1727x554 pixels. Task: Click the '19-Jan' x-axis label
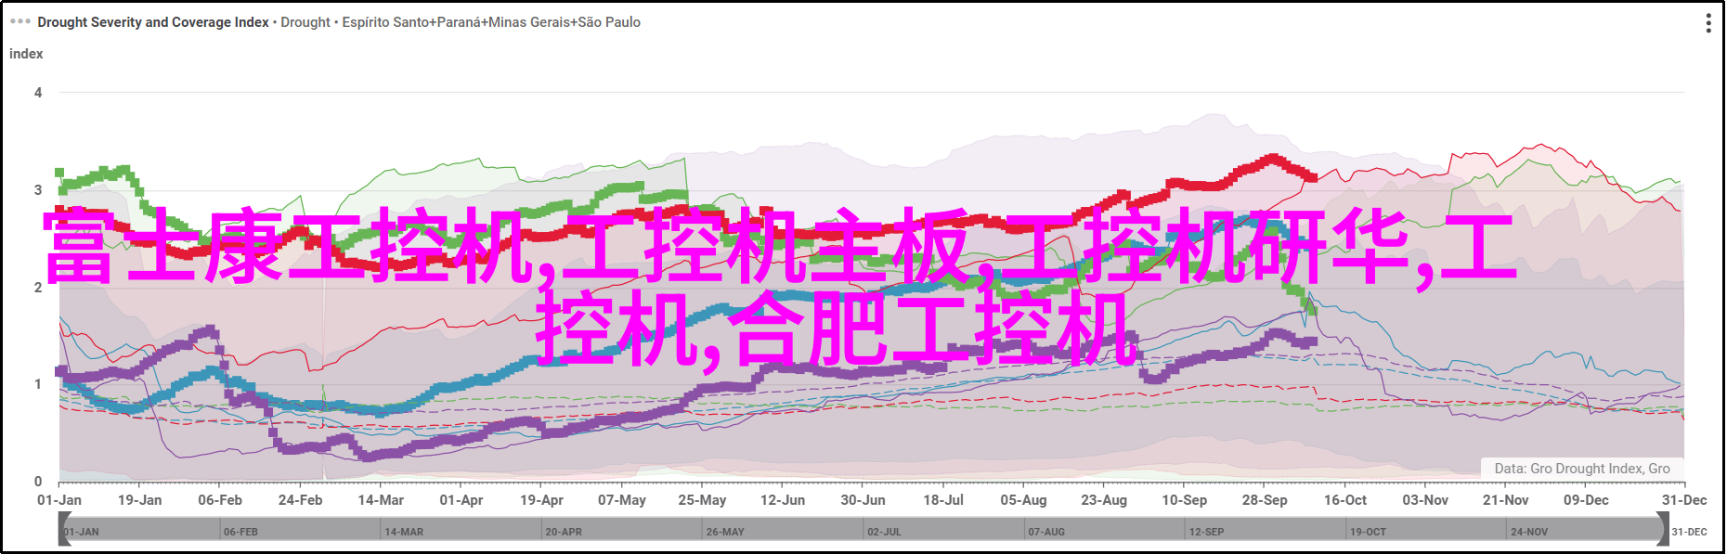click(x=139, y=500)
